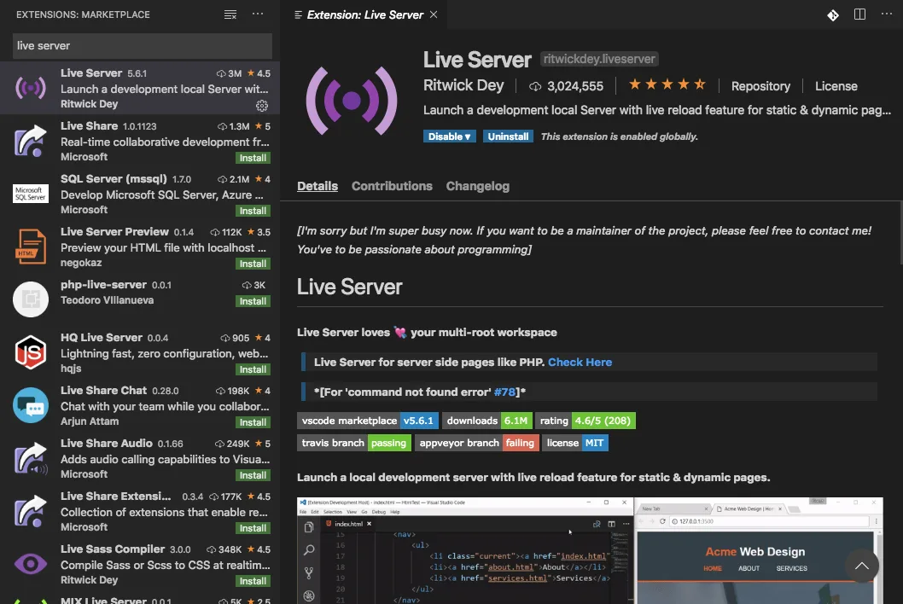This screenshot has width=903, height=604.
Task: Open the Disable dropdown for Live Server
Action: tap(449, 136)
